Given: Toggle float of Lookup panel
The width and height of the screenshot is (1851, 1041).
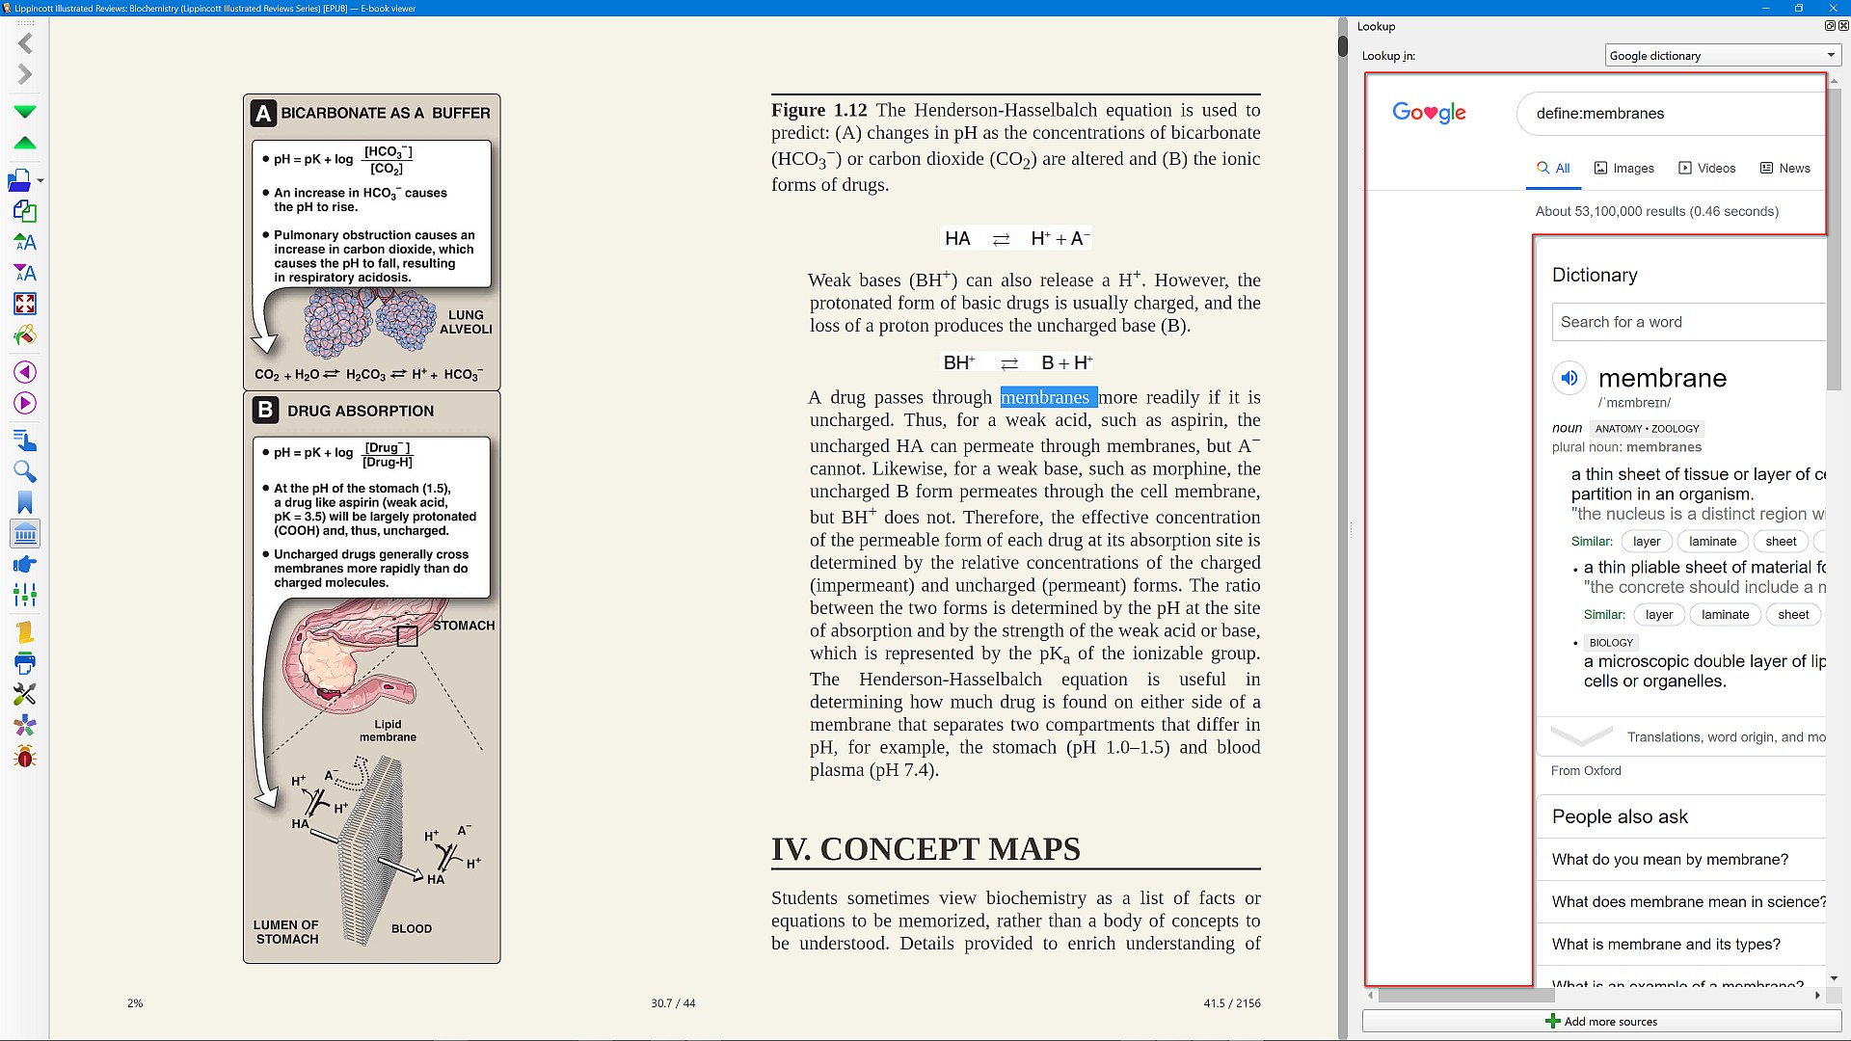Looking at the screenshot, I should tap(1829, 26).
